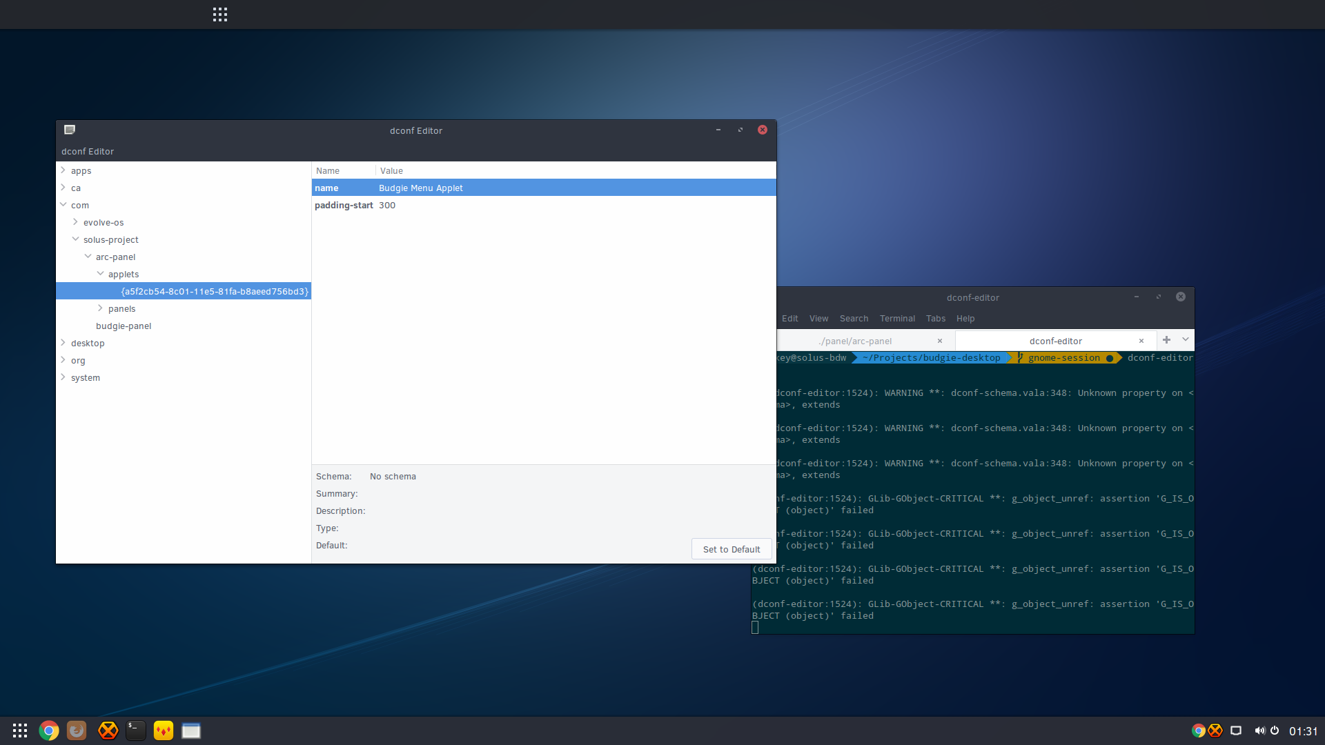
Task: Open the applications grid in top panel
Action: [220, 14]
